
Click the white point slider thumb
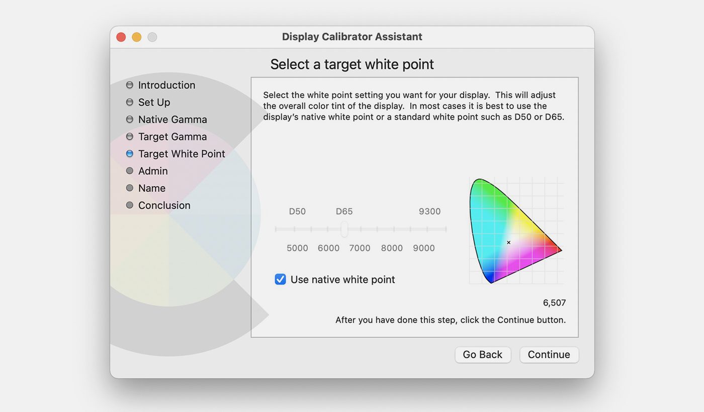(344, 230)
